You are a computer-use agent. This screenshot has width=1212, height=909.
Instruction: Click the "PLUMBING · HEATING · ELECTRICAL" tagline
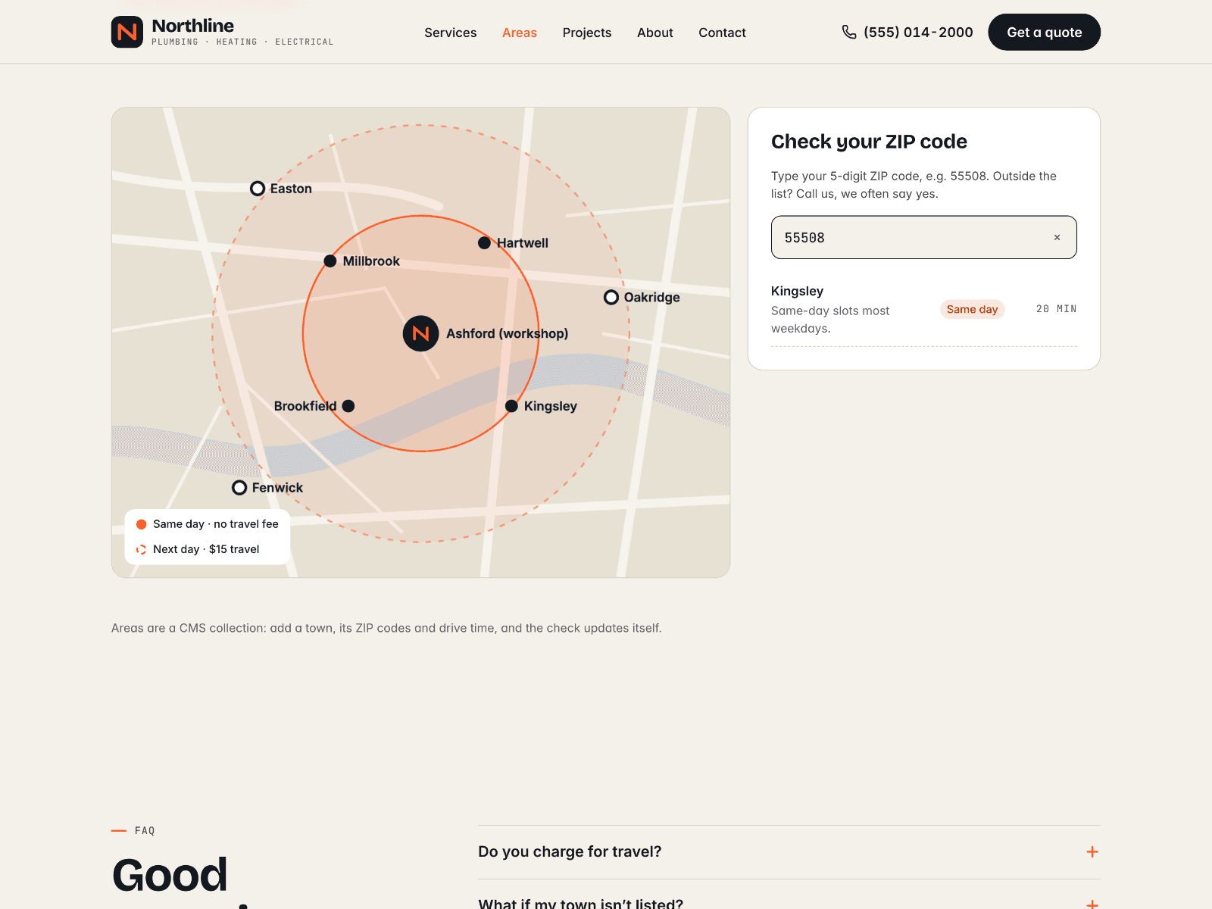[242, 42]
